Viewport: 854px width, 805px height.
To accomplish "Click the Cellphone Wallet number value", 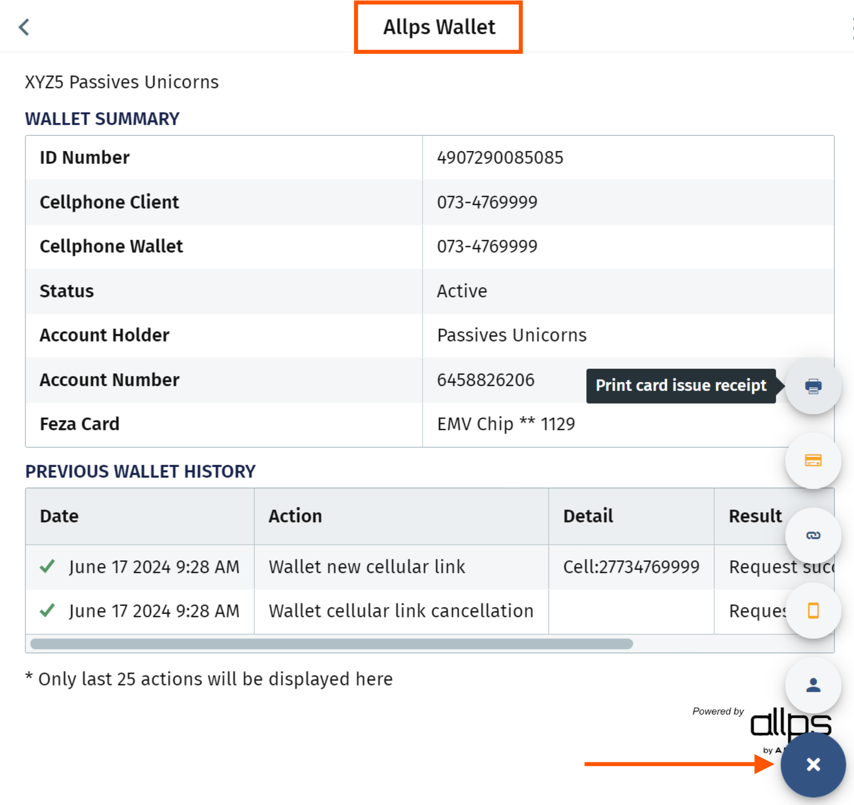I will click(487, 246).
